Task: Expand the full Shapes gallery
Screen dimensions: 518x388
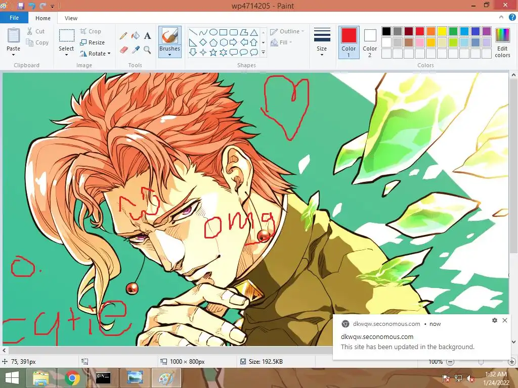Action: (263, 52)
